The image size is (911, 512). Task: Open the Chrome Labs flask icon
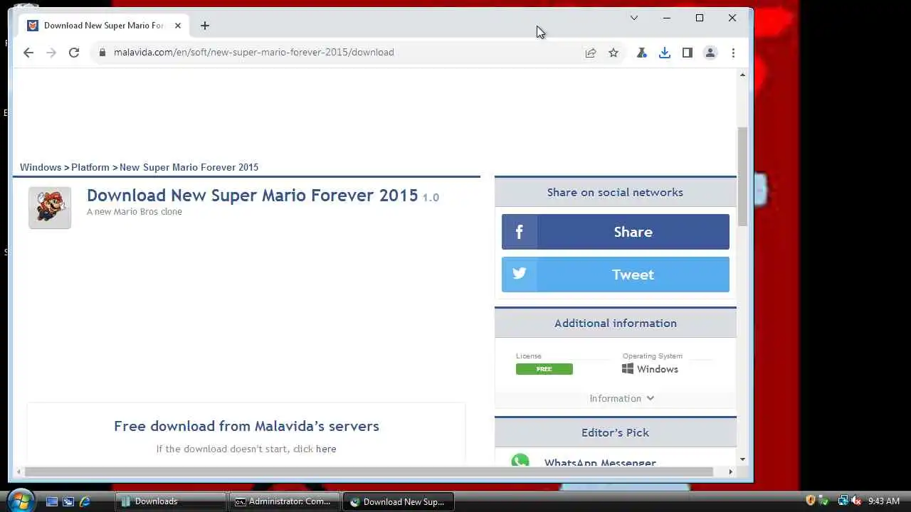point(642,53)
